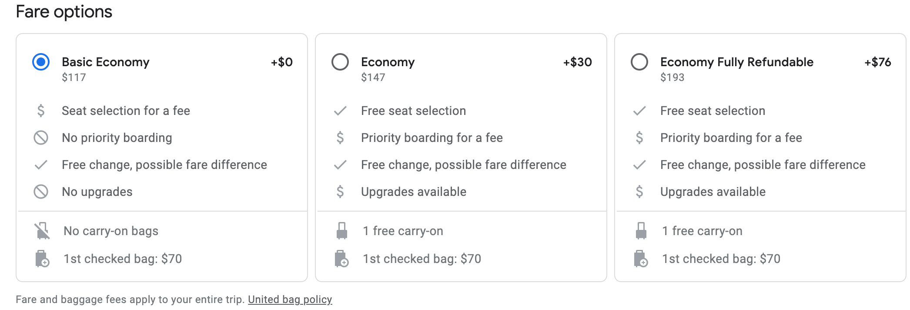Select the Basic Economy radio button

(x=41, y=62)
